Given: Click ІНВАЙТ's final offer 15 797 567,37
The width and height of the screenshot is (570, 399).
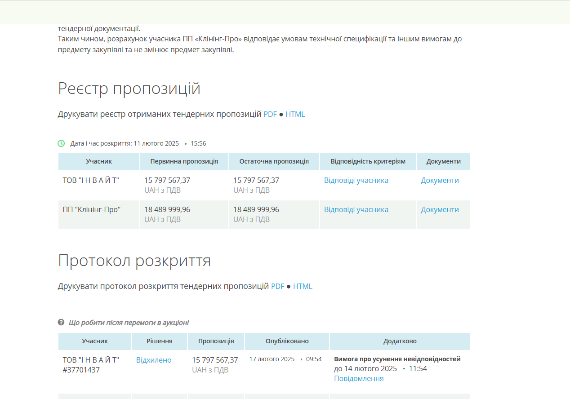Looking at the screenshot, I should click(256, 180).
